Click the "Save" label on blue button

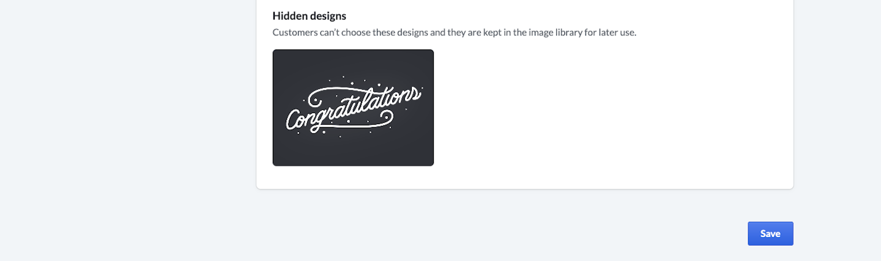pos(770,233)
